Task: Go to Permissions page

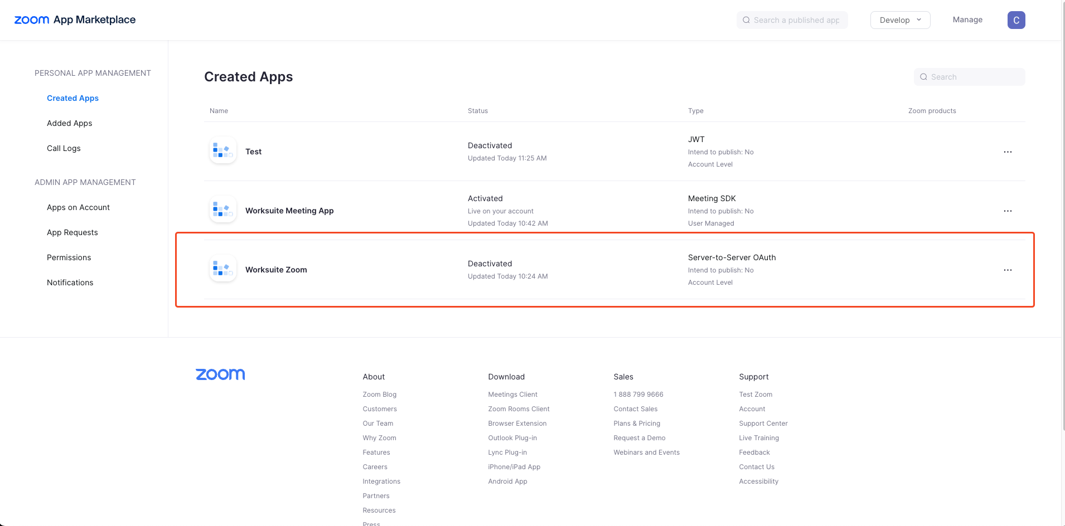Action: coord(69,257)
